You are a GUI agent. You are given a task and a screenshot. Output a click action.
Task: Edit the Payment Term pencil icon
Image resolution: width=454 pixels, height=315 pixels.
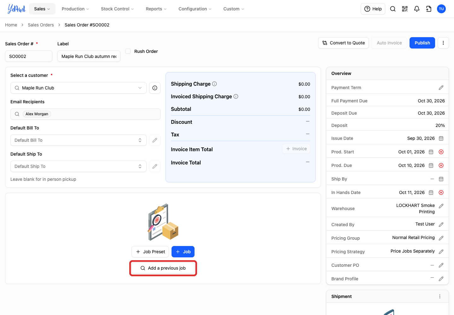point(441,88)
